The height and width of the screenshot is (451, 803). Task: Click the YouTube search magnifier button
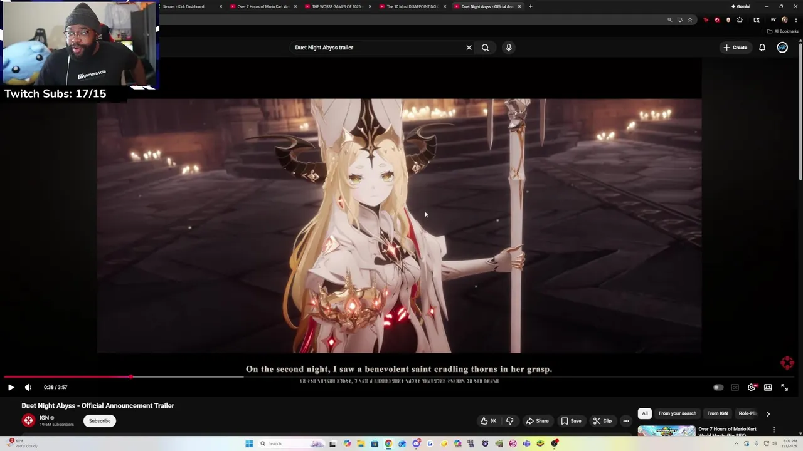point(485,48)
